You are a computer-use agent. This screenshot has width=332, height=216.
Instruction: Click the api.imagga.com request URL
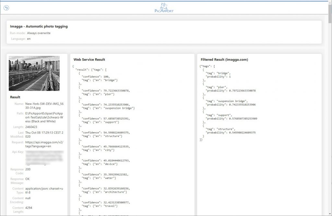(x=45, y=144)
